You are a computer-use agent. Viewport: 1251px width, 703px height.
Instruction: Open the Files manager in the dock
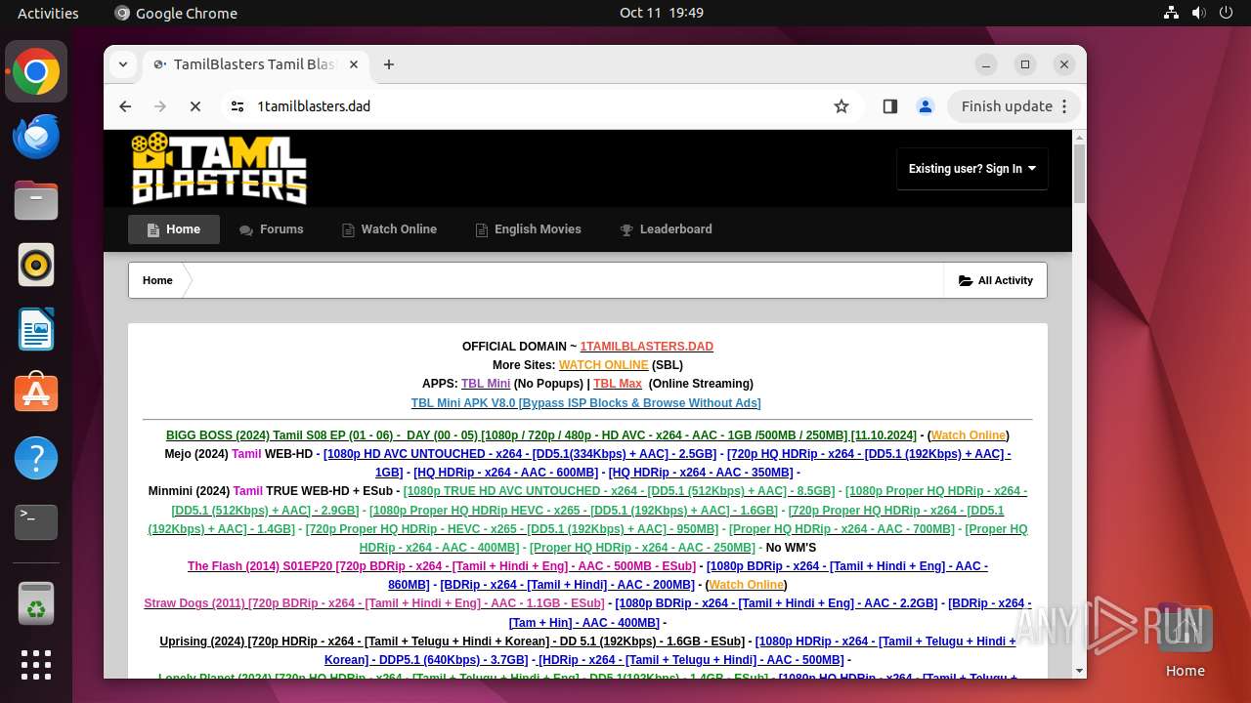point(36,200)
